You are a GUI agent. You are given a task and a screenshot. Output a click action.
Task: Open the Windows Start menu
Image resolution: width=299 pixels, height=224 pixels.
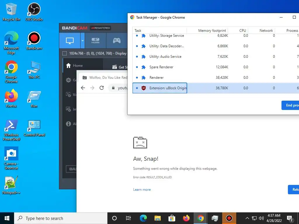tap(7, 218)
